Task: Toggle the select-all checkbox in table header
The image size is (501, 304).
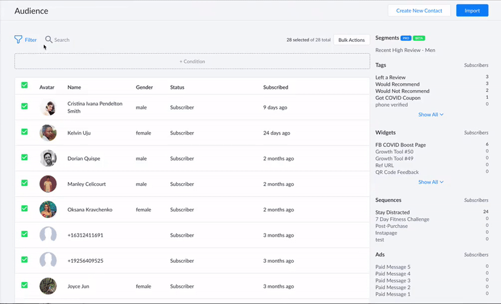Action: pyautogui.click(x=24, y=85)
